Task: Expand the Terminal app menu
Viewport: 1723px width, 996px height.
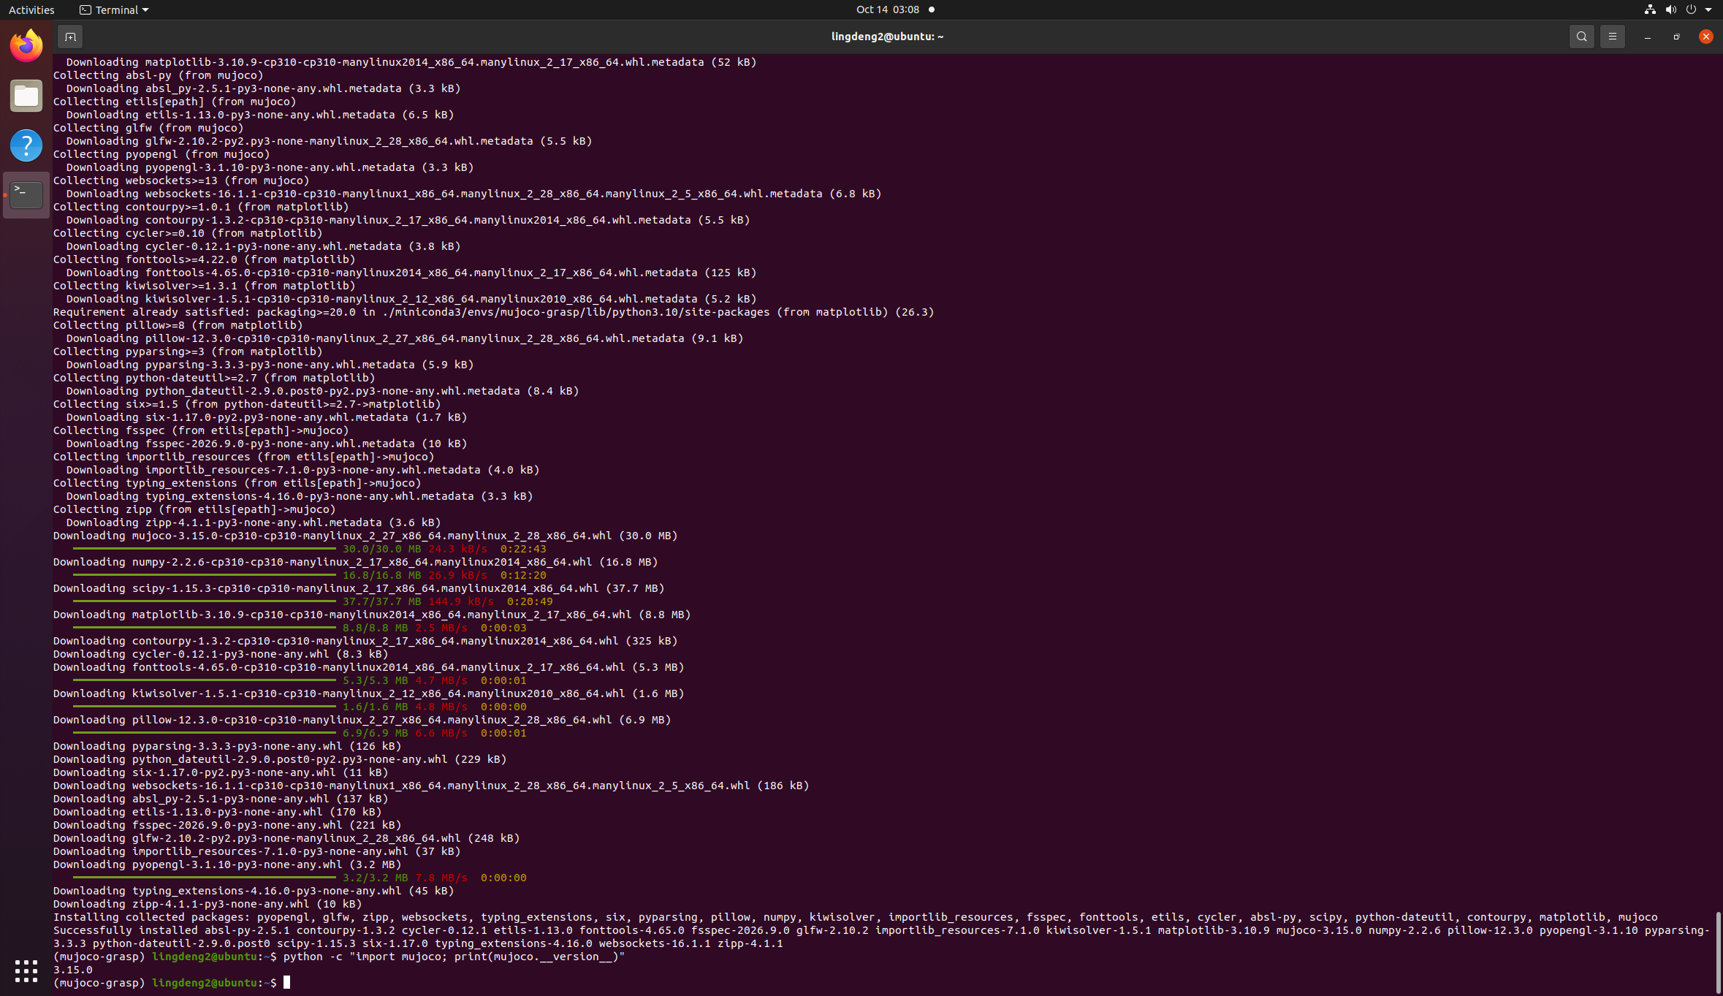Action: (114, 9)
